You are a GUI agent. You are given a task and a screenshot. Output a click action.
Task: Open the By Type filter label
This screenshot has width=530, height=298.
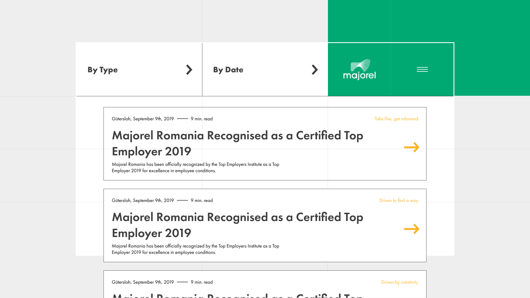[103, 70]
